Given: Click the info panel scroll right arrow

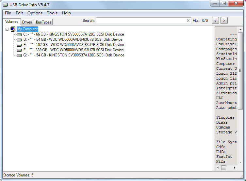Looking at the screenshot, I should (235, 168).
